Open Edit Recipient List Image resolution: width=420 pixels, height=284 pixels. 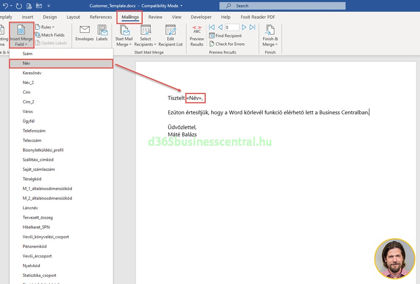click(x=171, y=36)
